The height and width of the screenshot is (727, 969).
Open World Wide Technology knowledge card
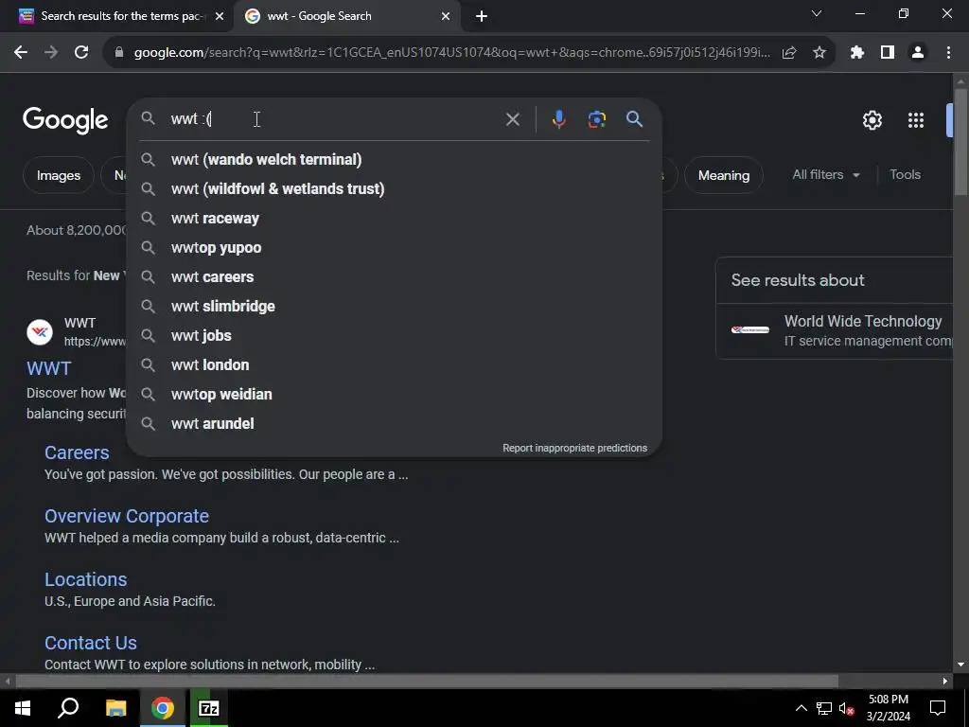click(835, 330)
